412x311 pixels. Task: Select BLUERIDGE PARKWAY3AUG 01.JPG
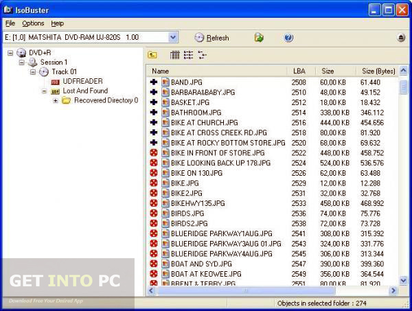coord(226,244)
